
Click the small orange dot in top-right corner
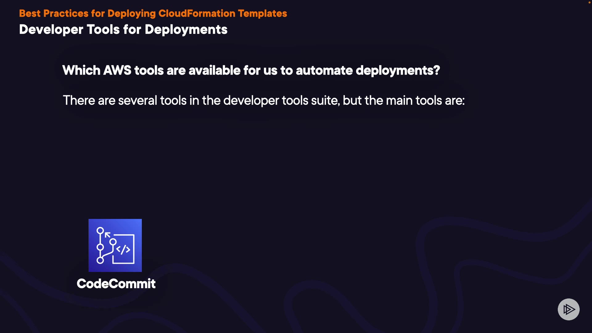(x=589, y=2)
